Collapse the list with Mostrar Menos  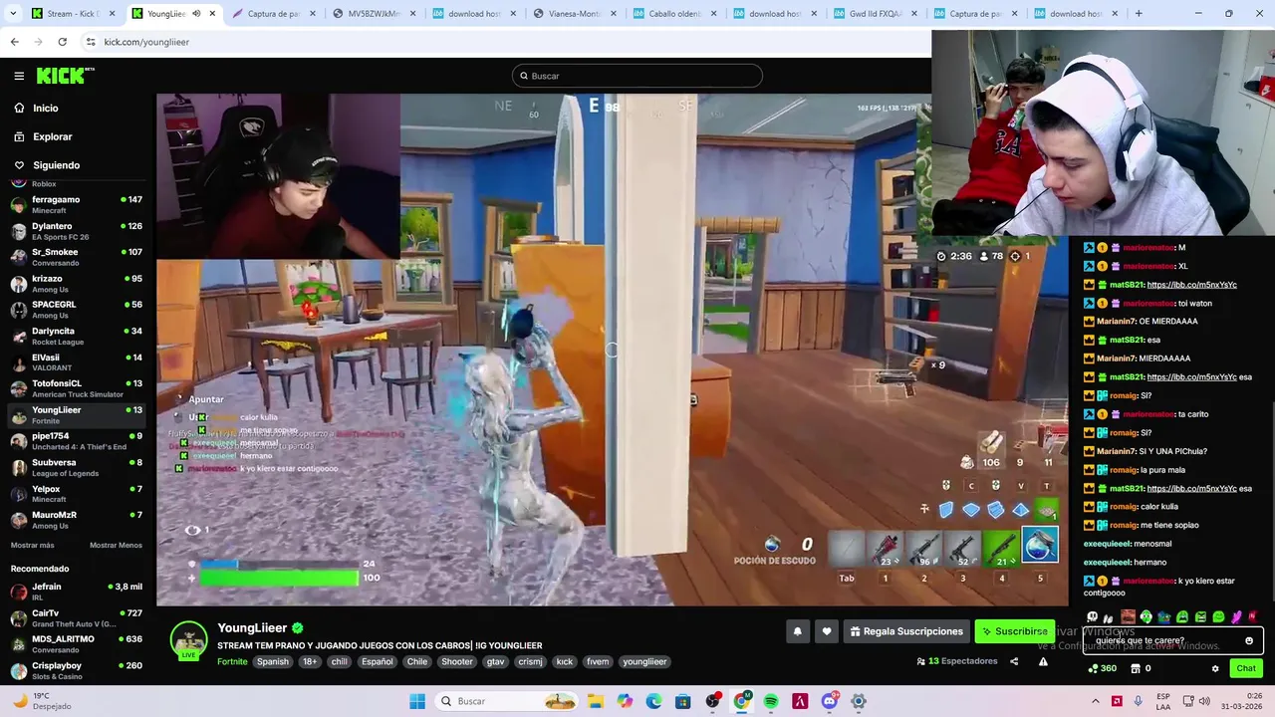point(116,545)
